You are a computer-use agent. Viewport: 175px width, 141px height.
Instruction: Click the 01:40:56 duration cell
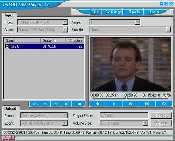tap(49, 46)
